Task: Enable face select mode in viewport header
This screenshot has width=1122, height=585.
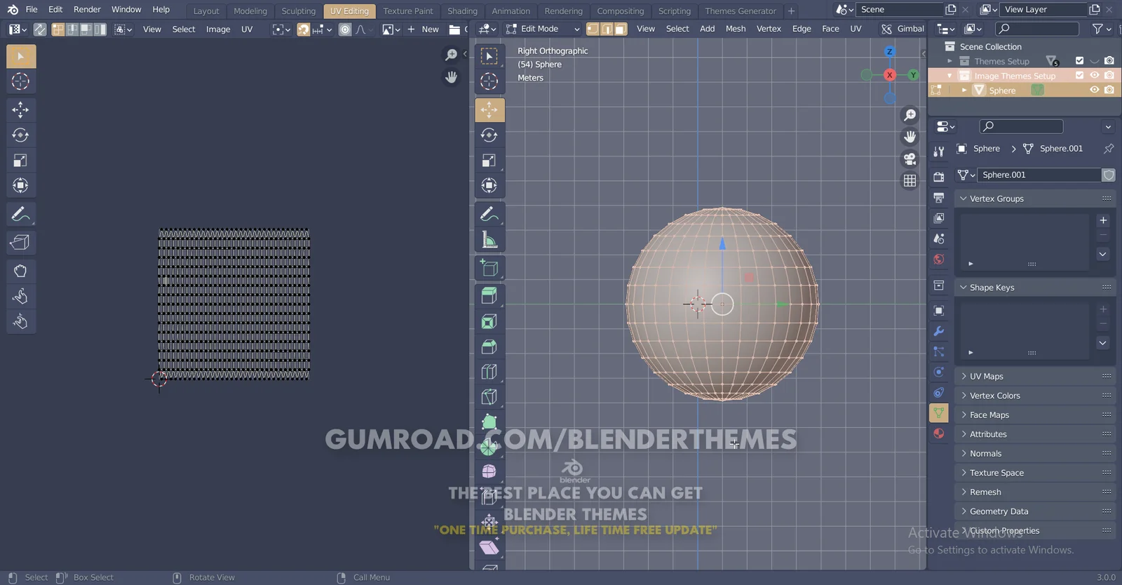Action: click(x=621, y=29)
